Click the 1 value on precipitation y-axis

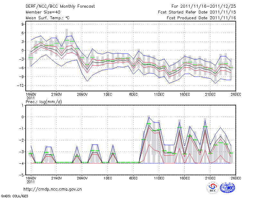[22, 105]
